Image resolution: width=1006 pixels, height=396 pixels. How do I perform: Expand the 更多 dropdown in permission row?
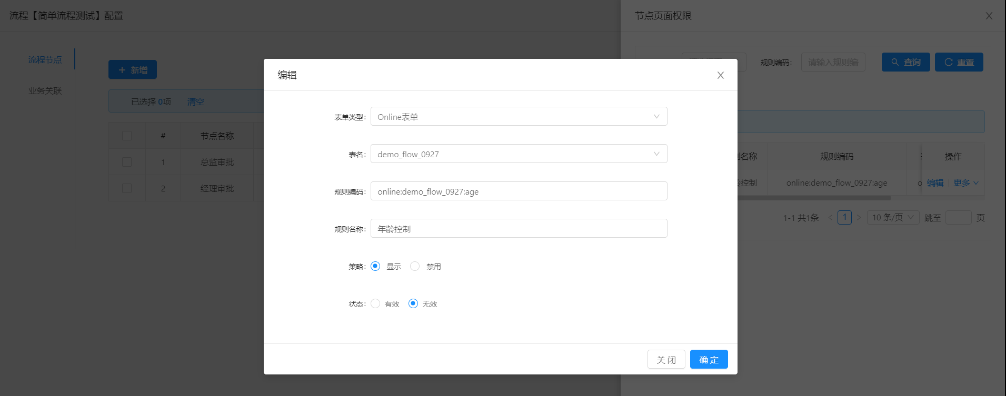[x=966, y=182]
